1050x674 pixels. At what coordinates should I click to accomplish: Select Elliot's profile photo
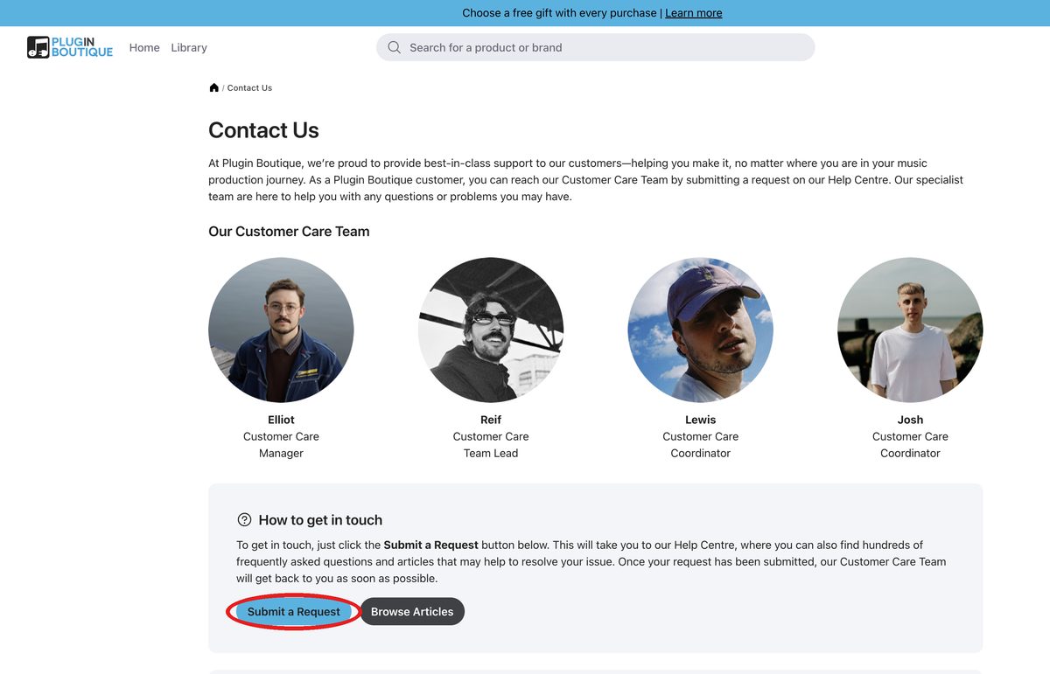281,330
